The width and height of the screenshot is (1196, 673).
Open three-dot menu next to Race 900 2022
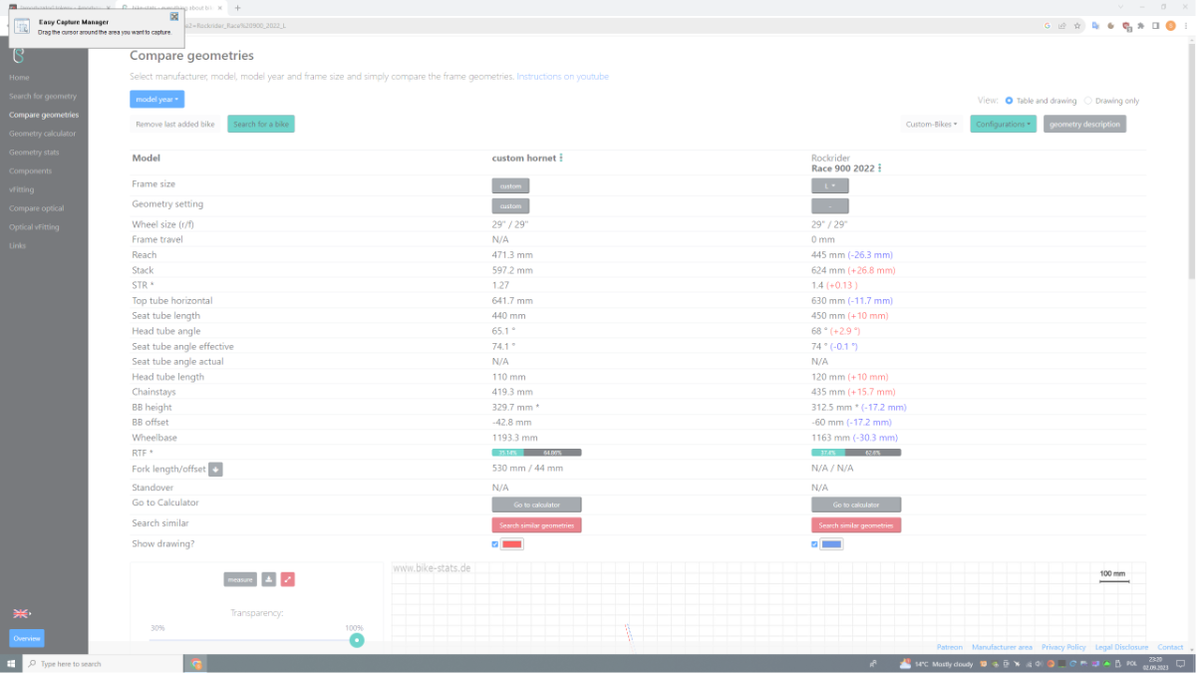[x=880, y=168]
